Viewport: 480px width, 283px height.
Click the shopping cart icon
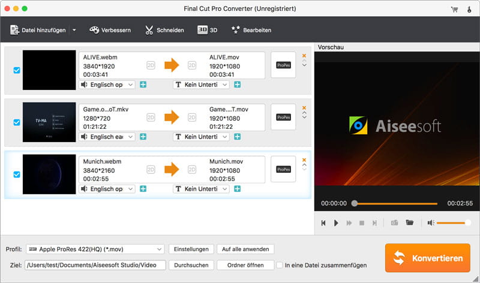[x=455, y=9]
